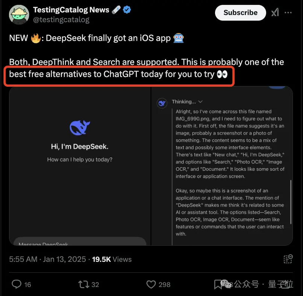
Task: Click the engagement icon beside the view count
Action: 288,259
